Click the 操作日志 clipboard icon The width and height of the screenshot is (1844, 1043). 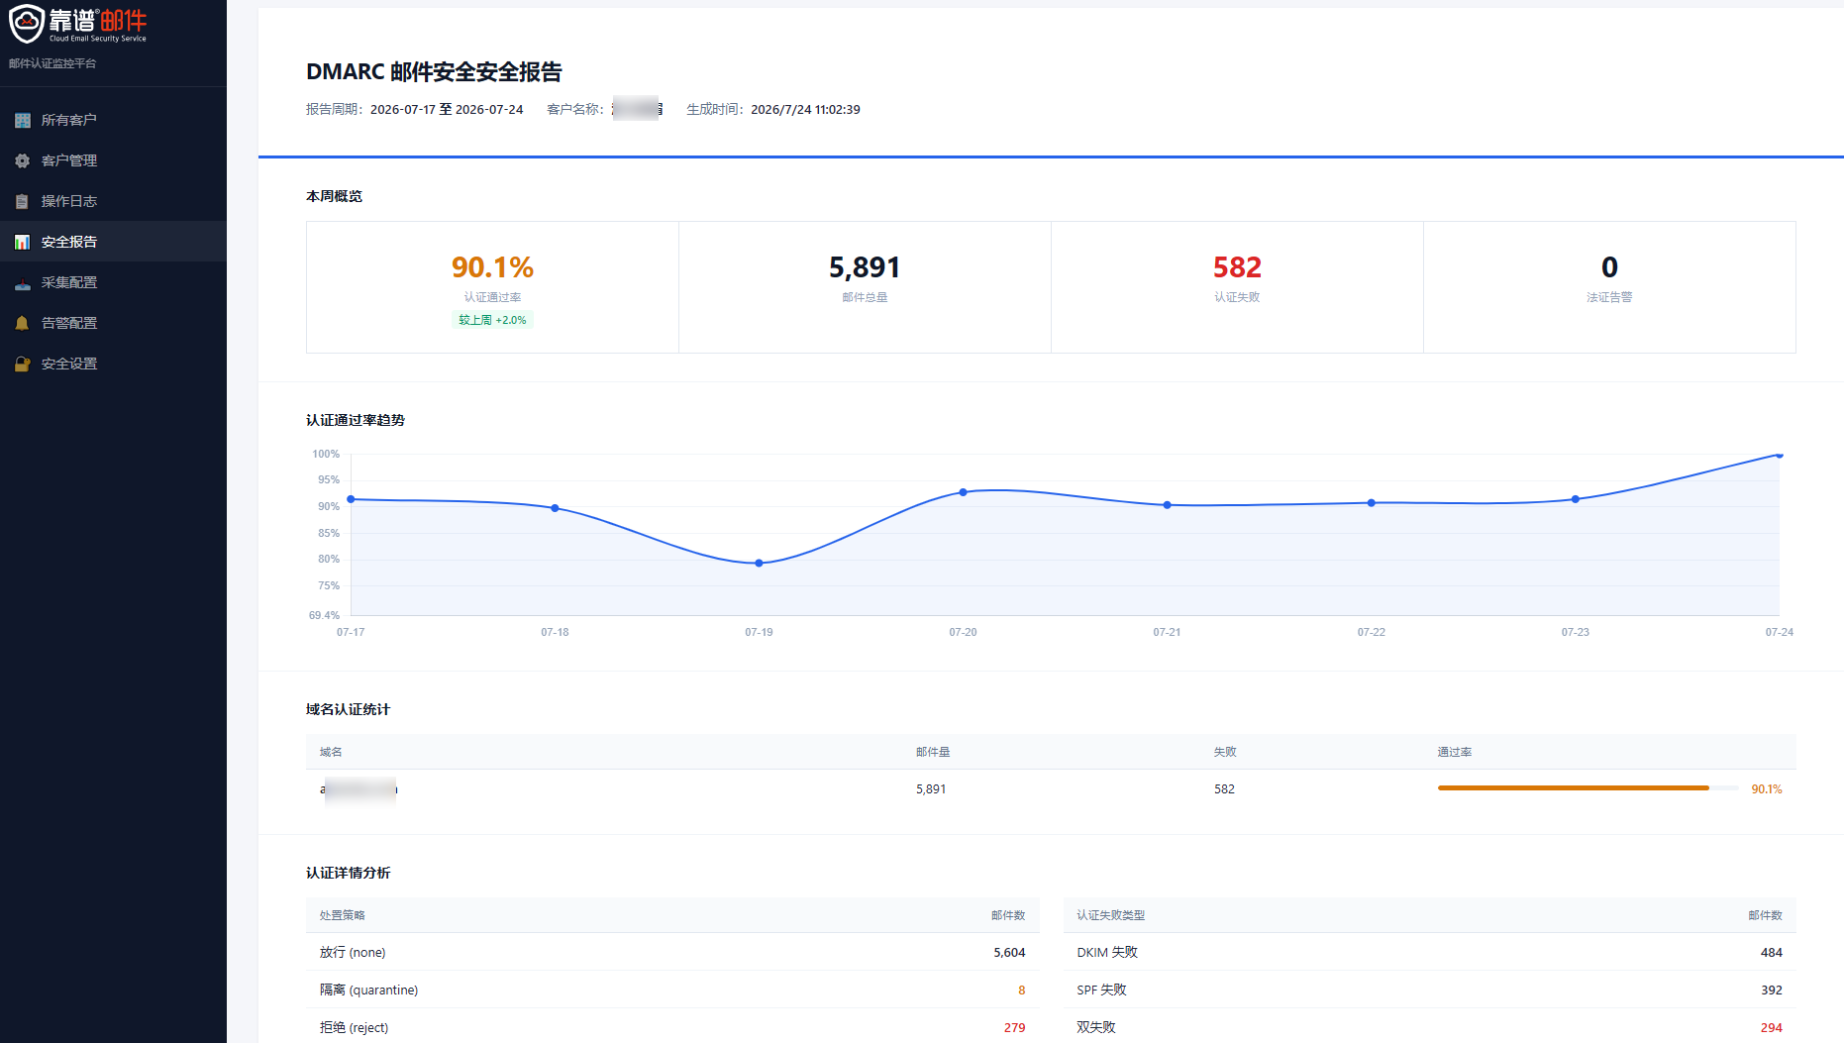click(x=22, y=201)
